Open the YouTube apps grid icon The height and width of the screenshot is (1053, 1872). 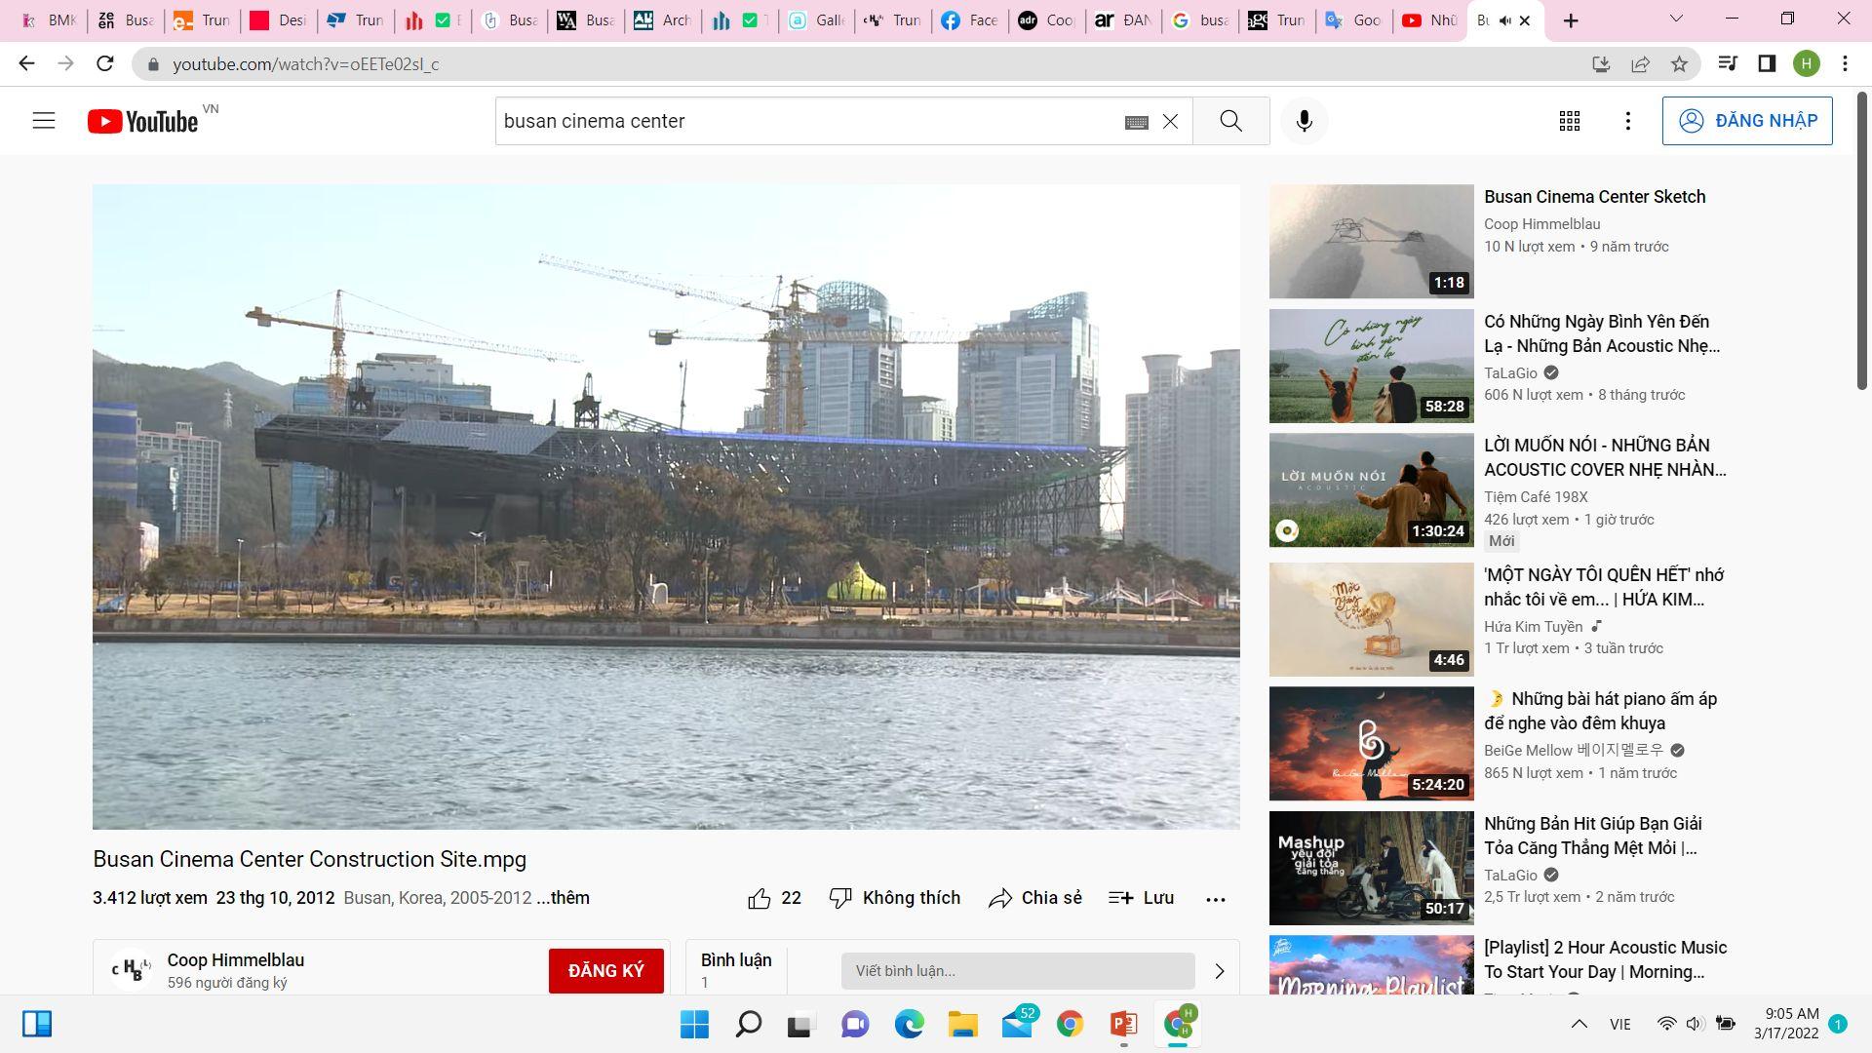(x=1569, y=121)
